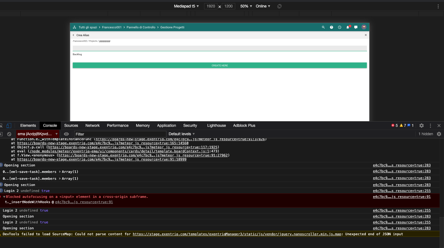Open the chat messages icon
Viewport: 444px width, 248px height.
[x=356, y=27]
